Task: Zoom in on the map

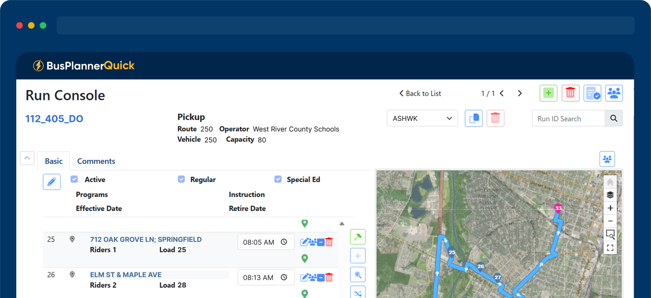Action: click(x=610, y=208)
